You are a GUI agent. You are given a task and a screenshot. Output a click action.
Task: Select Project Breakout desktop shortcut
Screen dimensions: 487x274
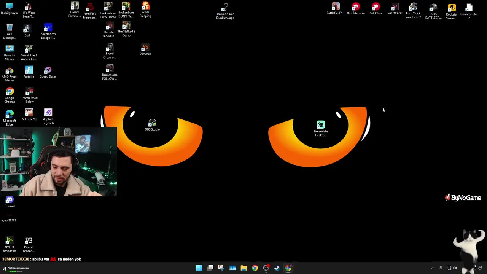click(x=29, y=245)
